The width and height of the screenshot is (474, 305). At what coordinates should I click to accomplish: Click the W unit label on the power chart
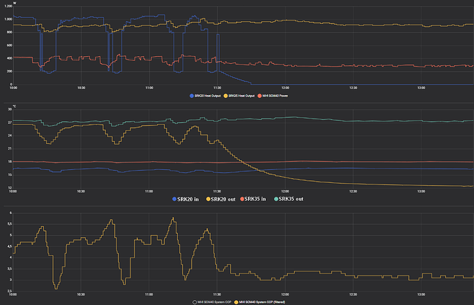(x=15, y=2)
